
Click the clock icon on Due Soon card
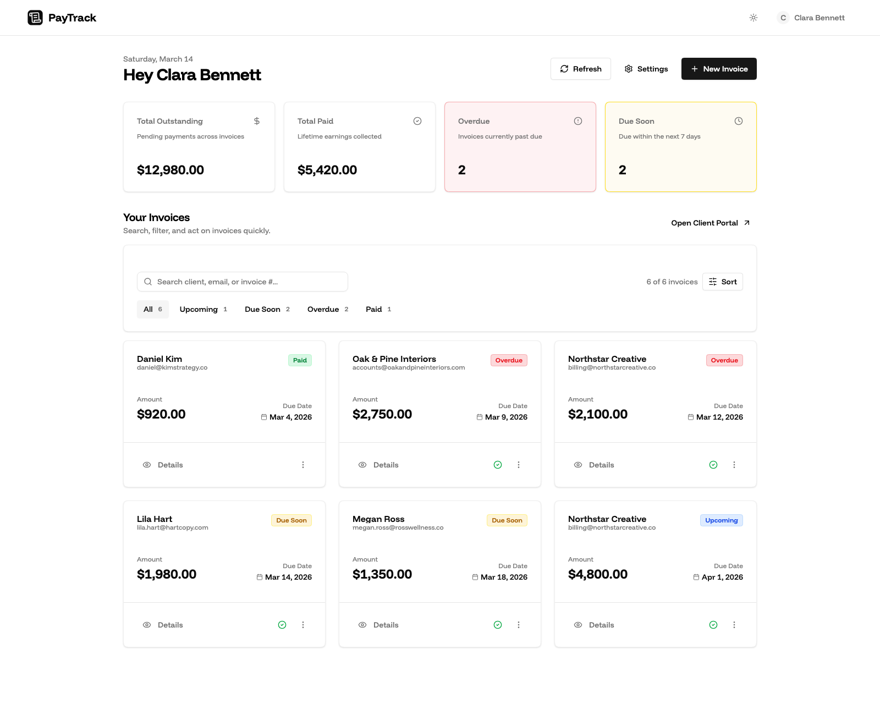pyautogui.click(x=739, y=120)
